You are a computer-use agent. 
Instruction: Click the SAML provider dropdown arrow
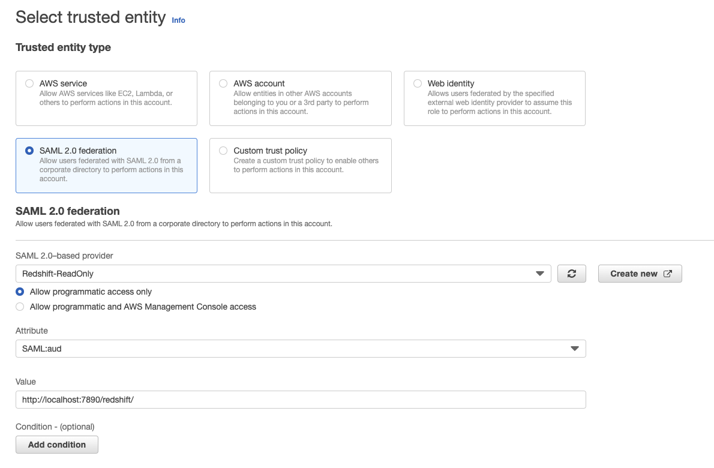tap(539, 274)
